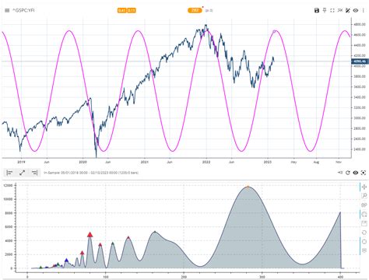
Task: Click the Reset plot tool
Action: 364,233
